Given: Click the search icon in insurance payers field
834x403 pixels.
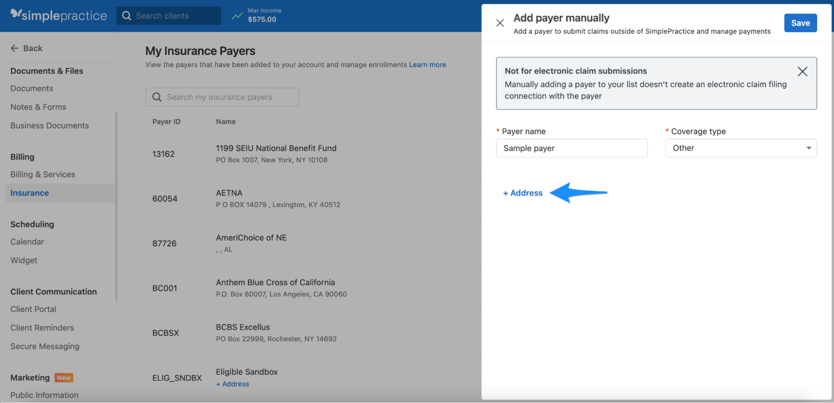Looking at the screenshot, I should (156, 97).
